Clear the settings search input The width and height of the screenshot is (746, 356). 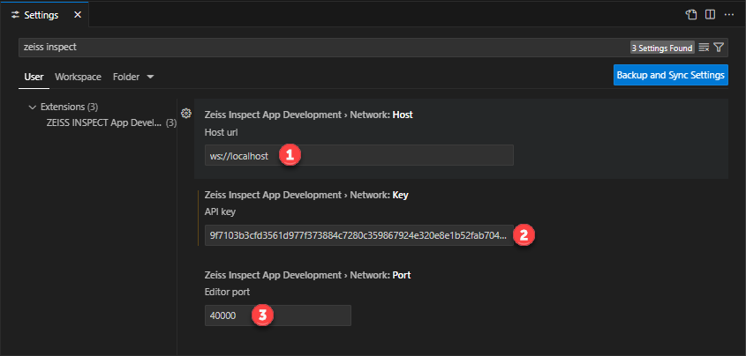(x=704, y=48)
